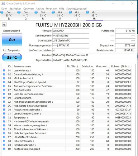Screen dimensions: 138x156
Task: Click status icon of Lesefehlerrate row
Action: [x=4, y=71]
